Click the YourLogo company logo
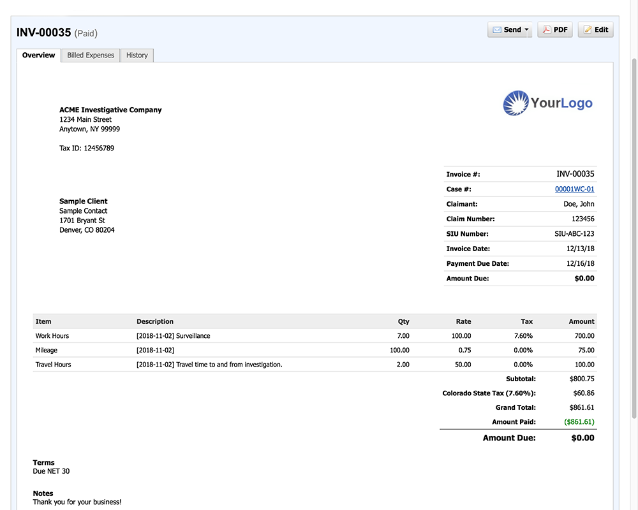638x510 pixels. (547, 103)
